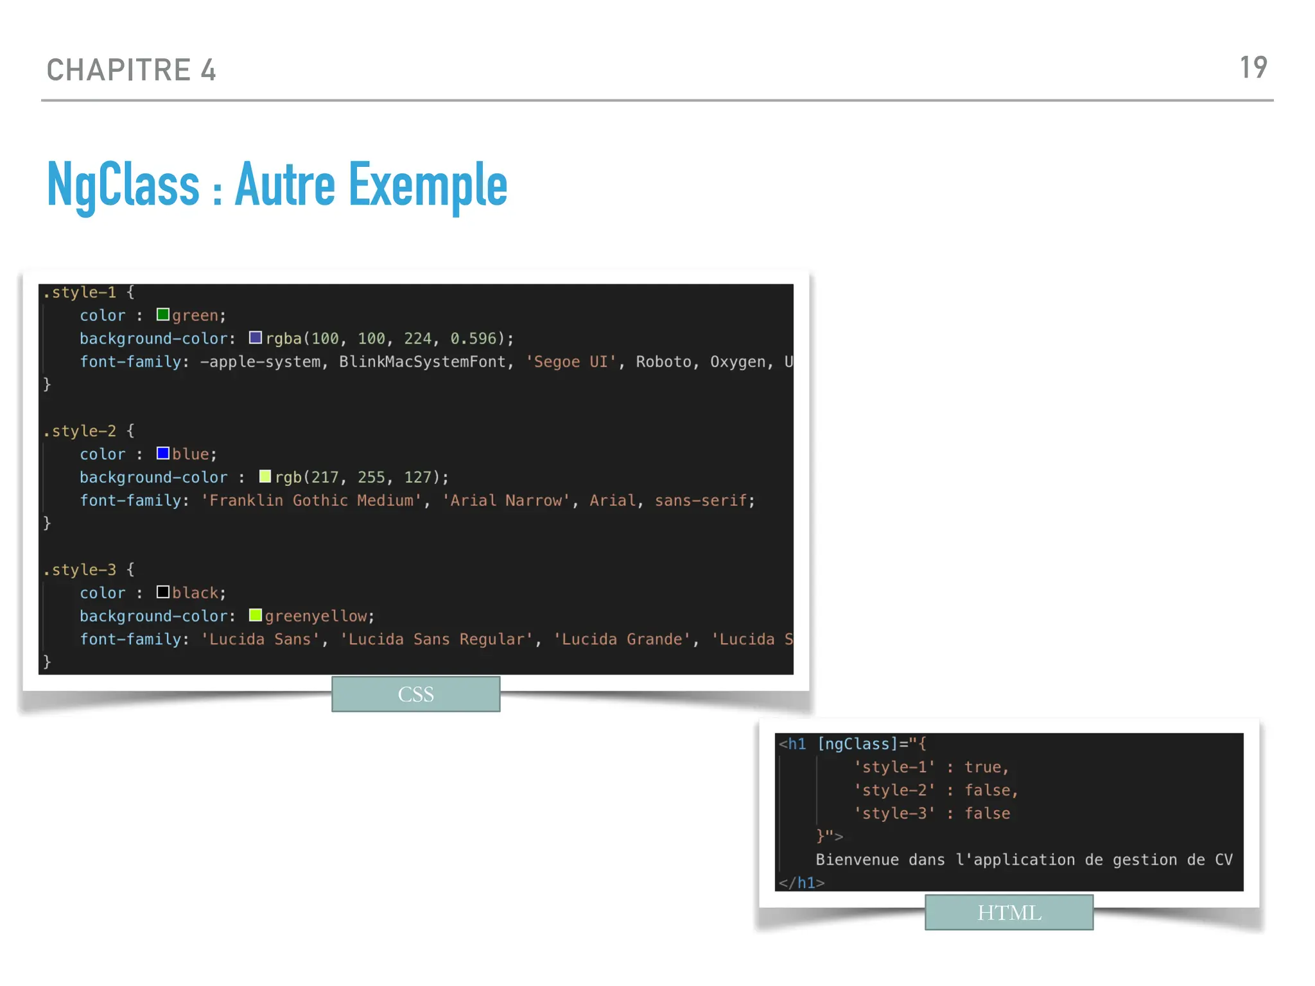
Task: Click the HTML label box
Action: (x=1009, y=912)
